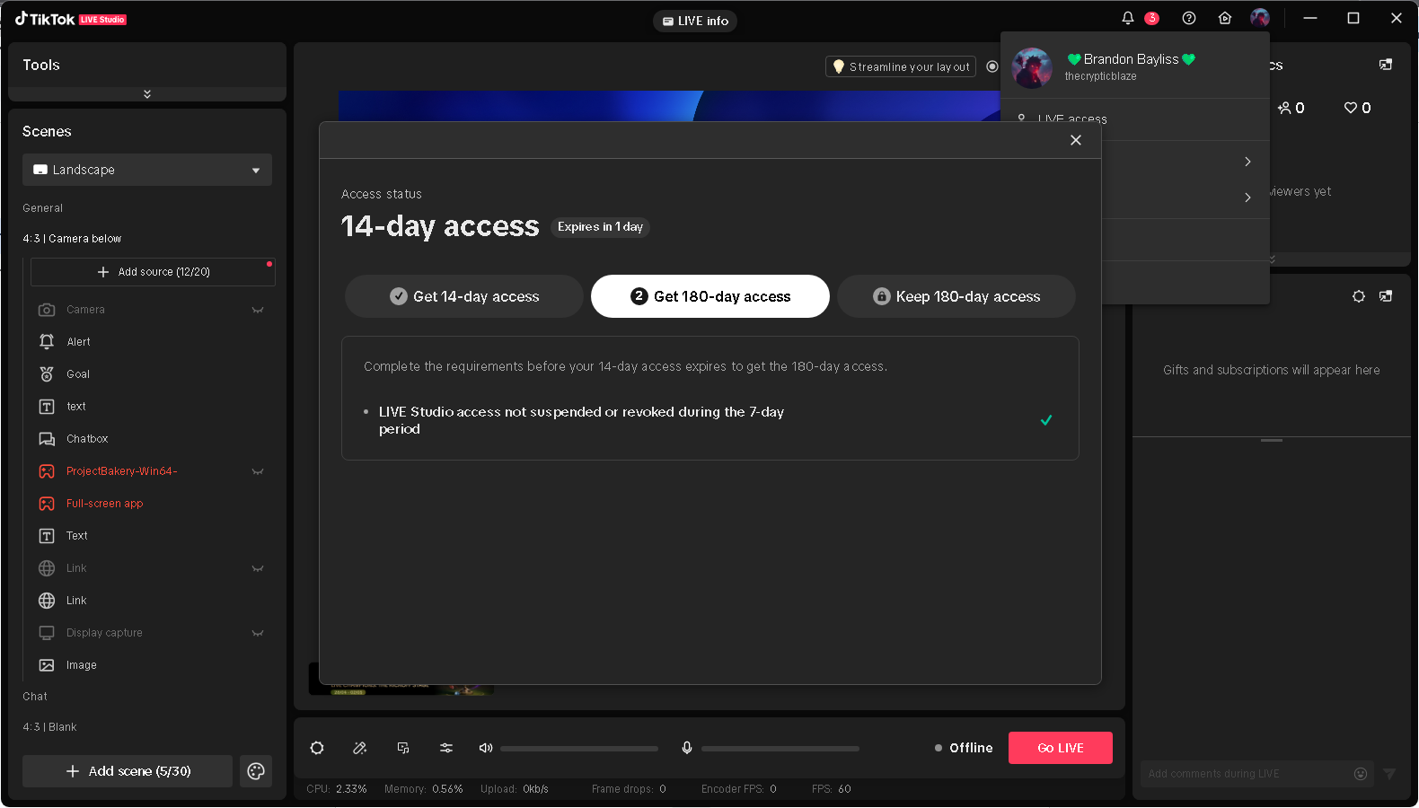Click the profile avatar in title bar
Screen dimensions: 1419x808
[x=1260, y=18]
